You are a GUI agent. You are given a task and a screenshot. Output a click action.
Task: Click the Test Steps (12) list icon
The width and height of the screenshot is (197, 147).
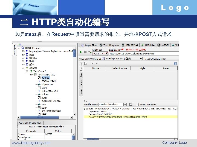click(x=35, y=75)
